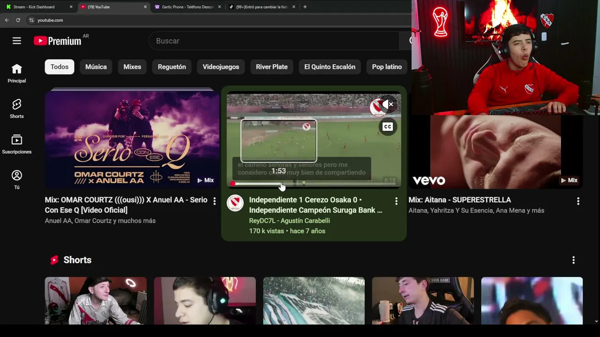
Task: Click the Shorts section heading
Action: click(x=77, y=260)
